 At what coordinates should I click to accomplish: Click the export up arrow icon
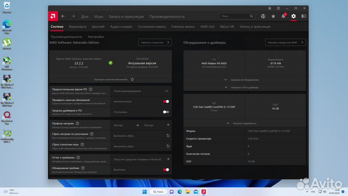click(x=168, y=125)
